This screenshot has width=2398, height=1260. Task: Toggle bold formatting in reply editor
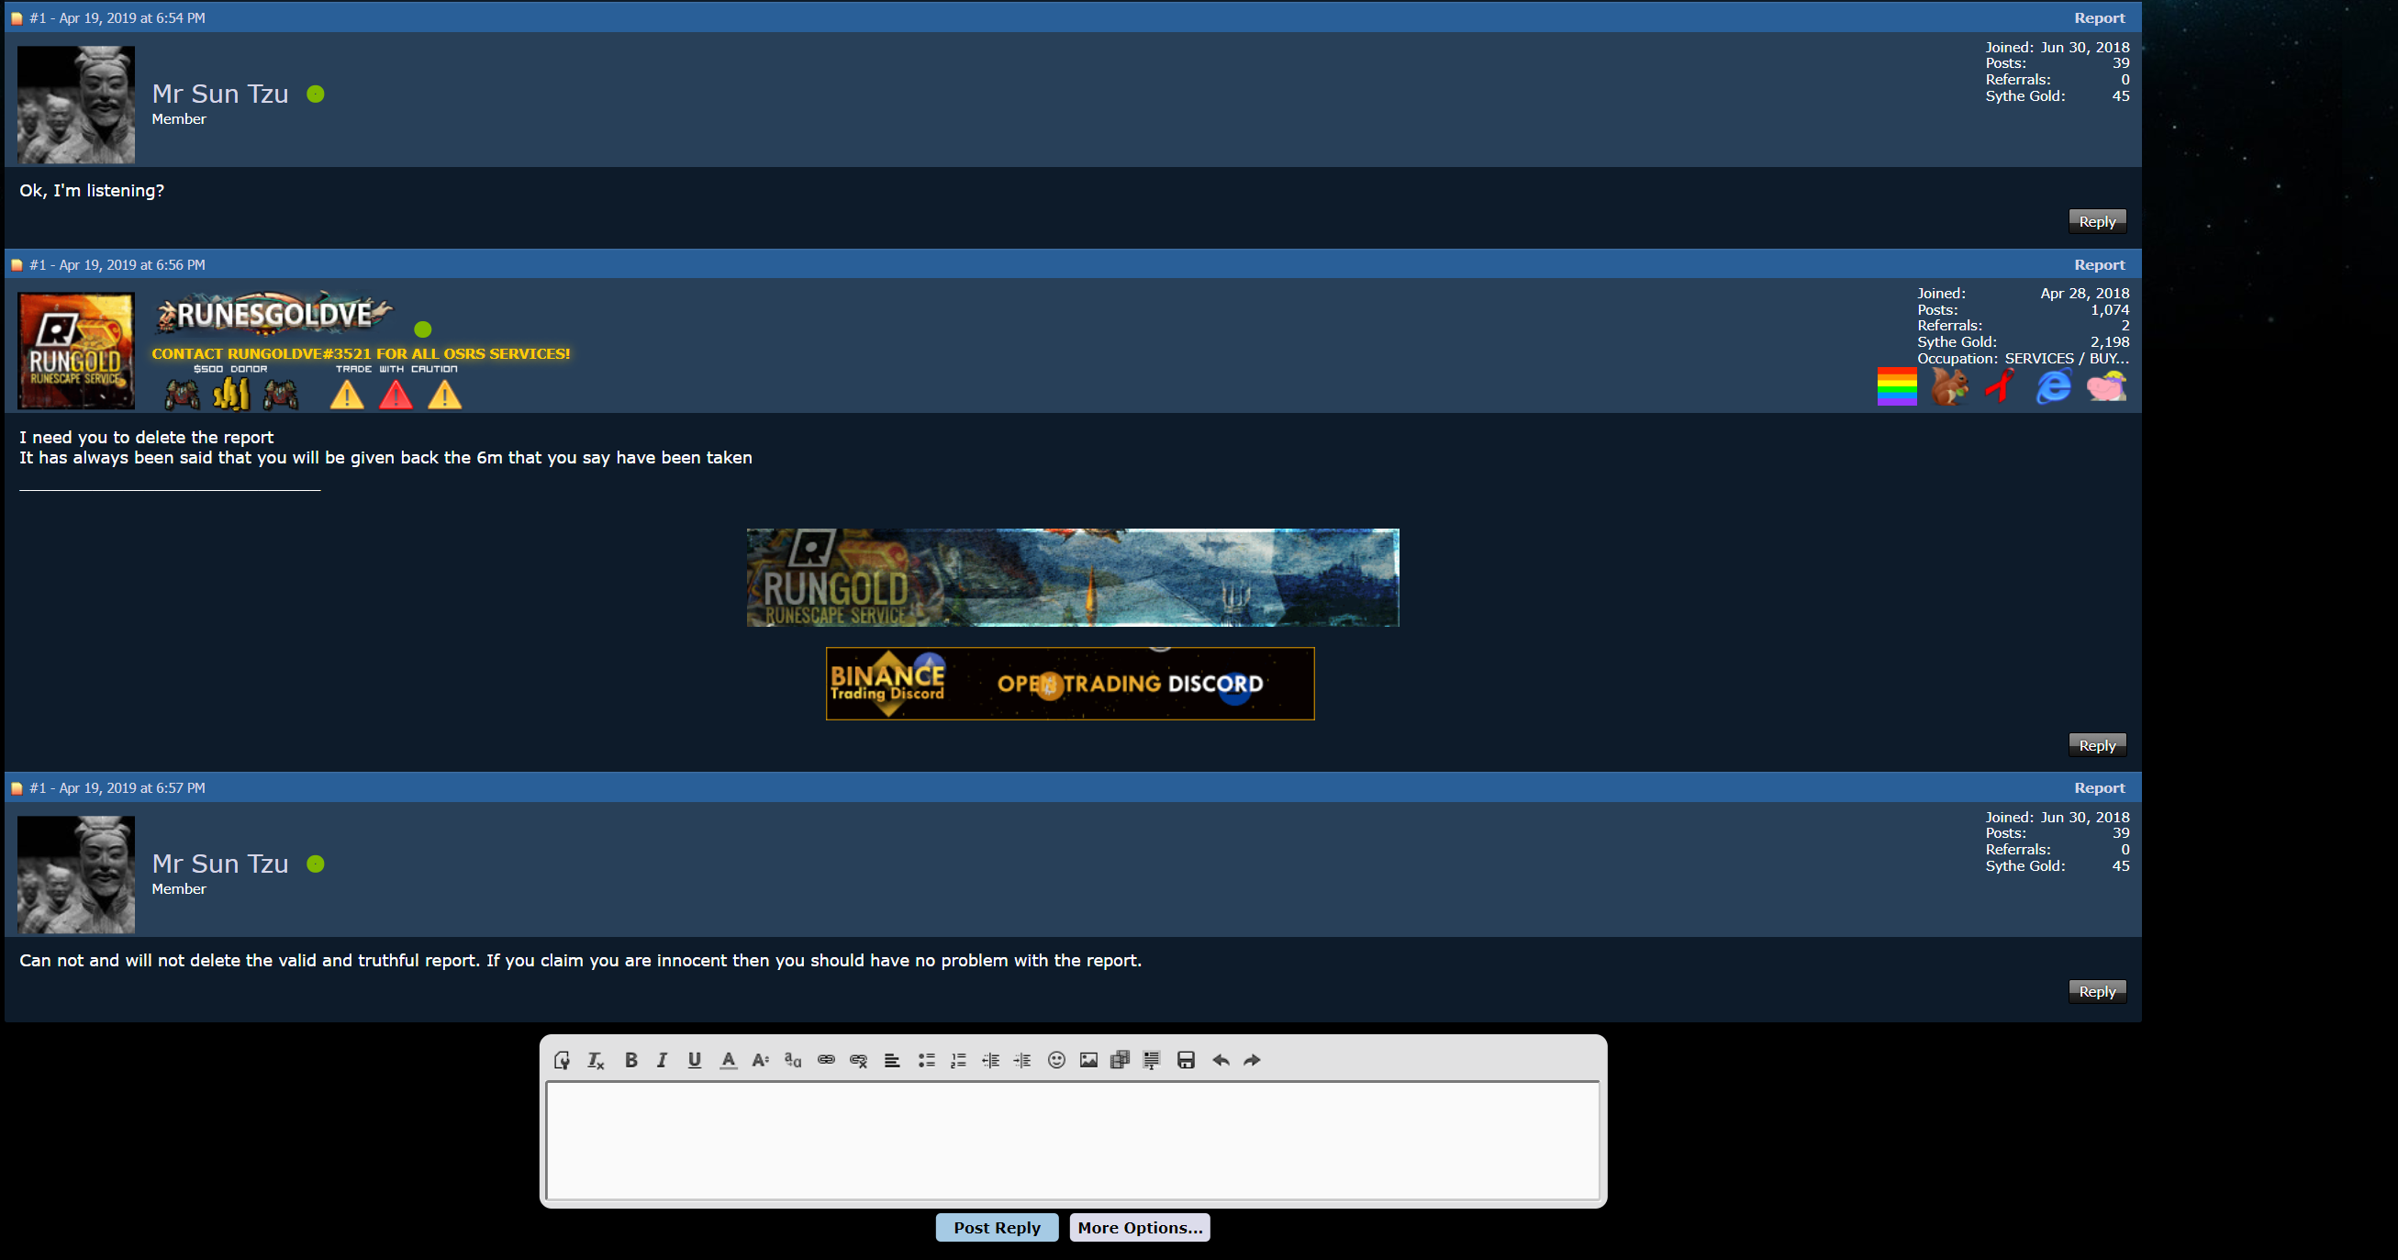coord(630,1060)
